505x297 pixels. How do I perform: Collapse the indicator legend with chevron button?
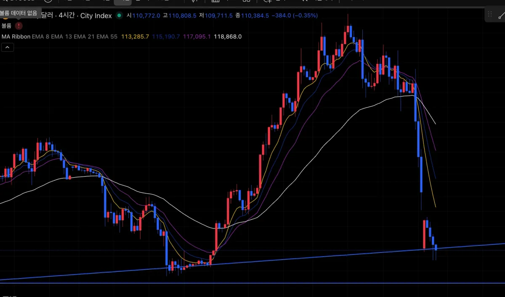click(8, 47)
